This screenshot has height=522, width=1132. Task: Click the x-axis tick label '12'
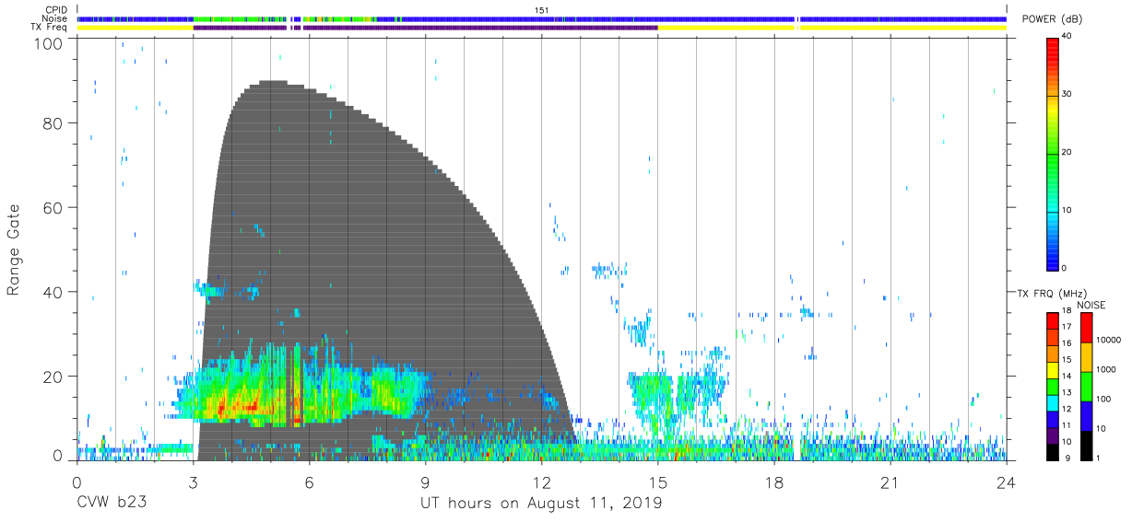[x=541, y=481]
